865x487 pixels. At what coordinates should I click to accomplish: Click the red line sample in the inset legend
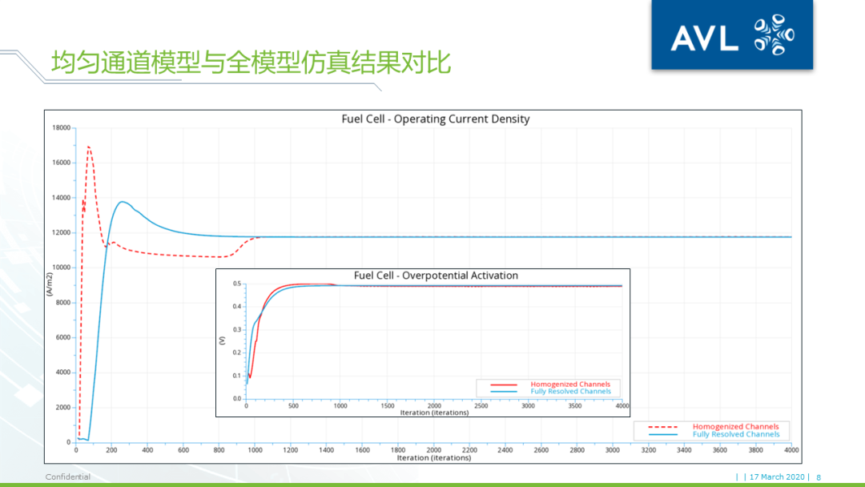click(504, 384)
